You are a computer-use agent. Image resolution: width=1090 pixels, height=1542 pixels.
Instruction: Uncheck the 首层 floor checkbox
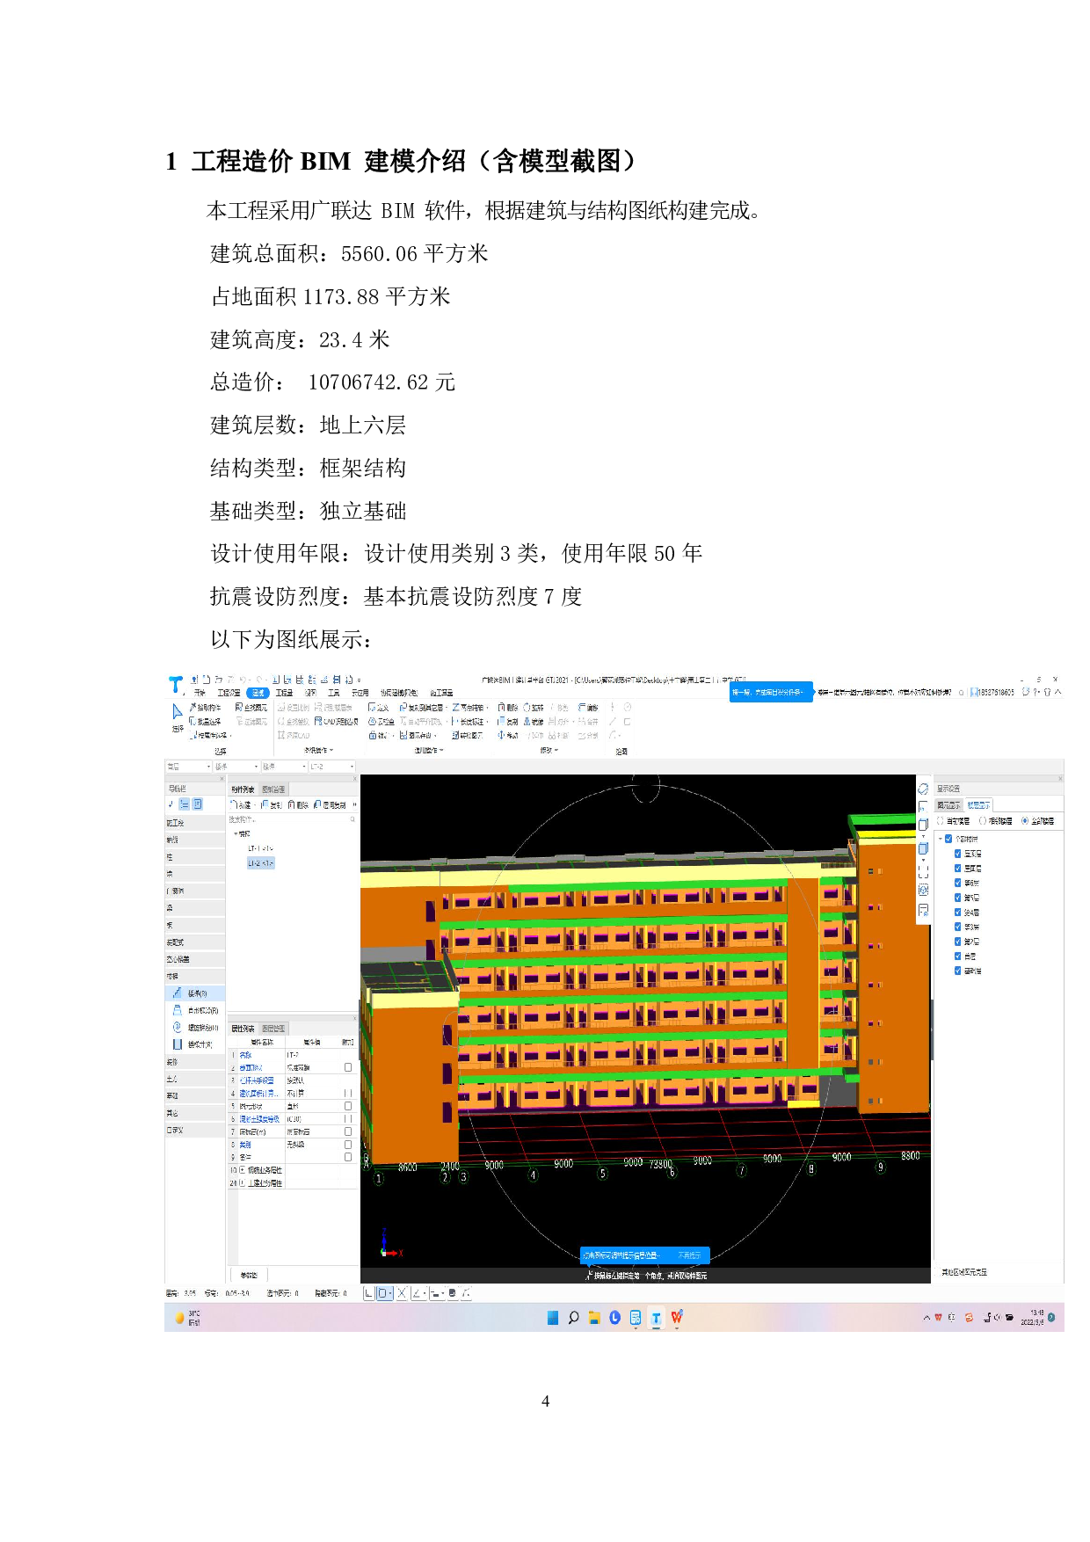point(957,956)
